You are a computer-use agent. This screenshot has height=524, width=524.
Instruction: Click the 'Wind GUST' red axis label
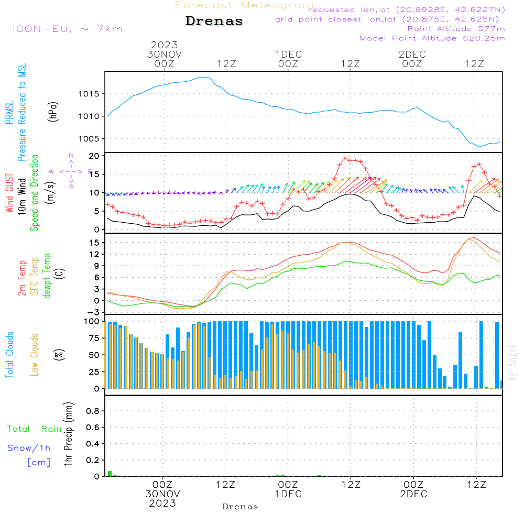(9, 193)
